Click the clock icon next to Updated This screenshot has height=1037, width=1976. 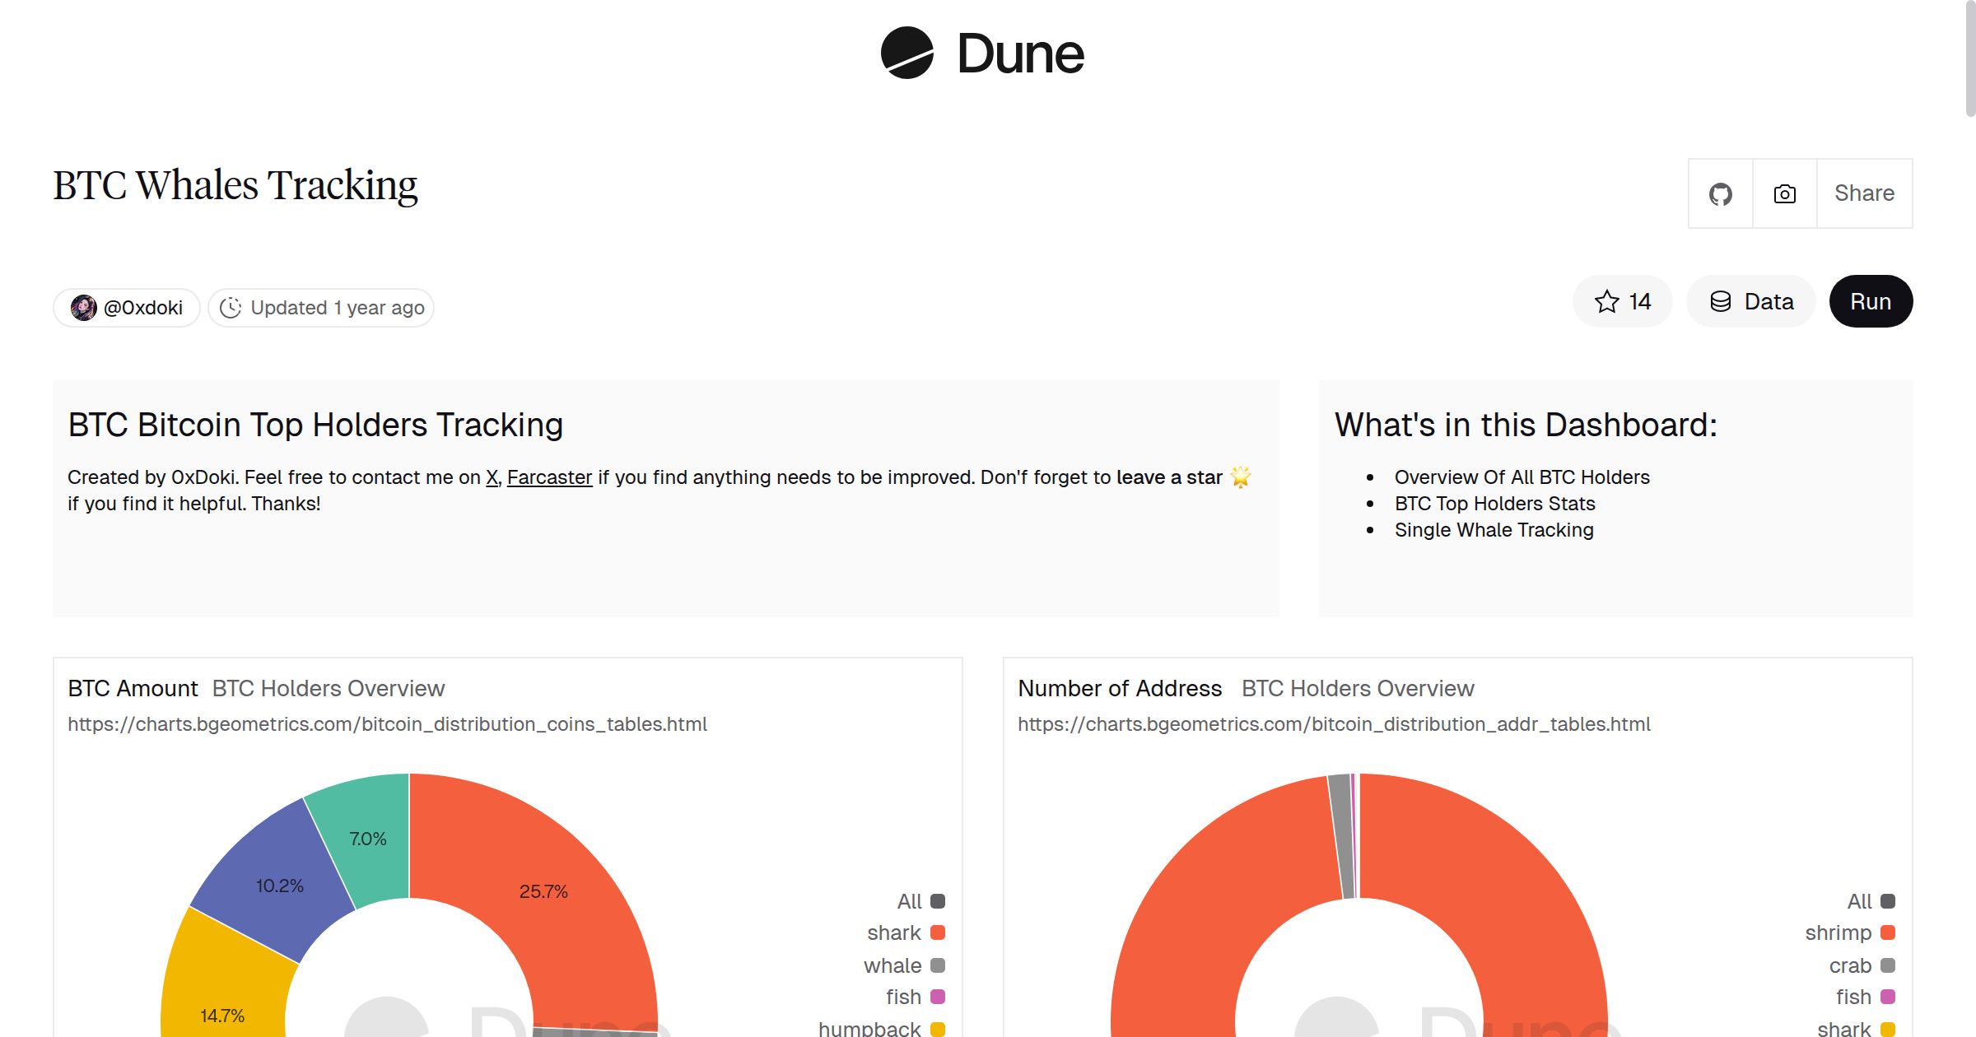pos(231,307)
